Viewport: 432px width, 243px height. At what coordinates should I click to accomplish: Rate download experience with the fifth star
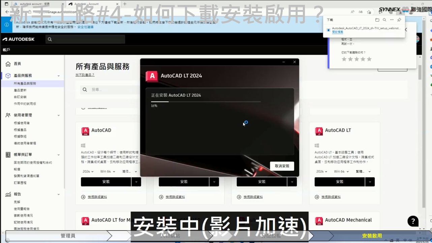[x=369, y=59]
